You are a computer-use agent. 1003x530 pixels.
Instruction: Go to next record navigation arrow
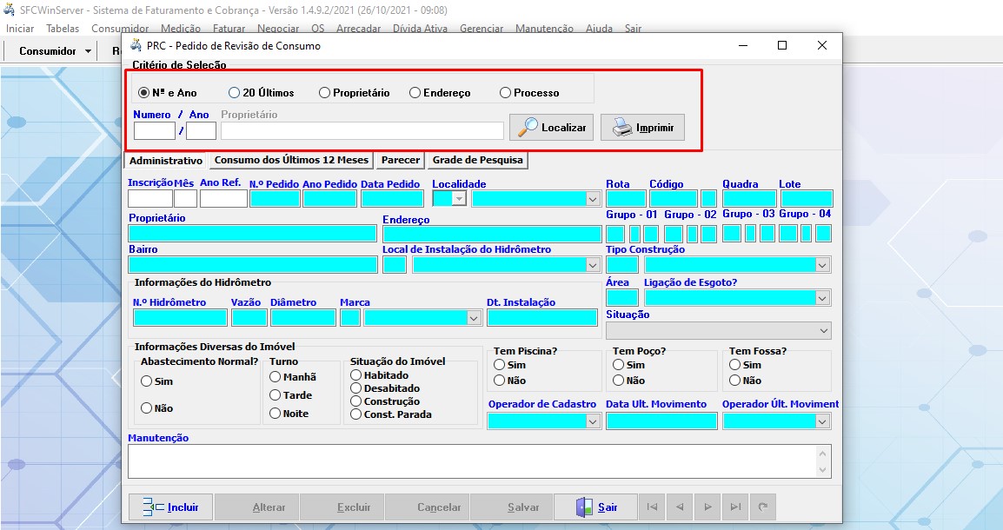coord(707,507)
